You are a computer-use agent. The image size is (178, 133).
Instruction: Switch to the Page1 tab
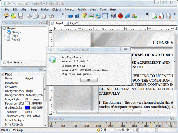[x=57, y=23]
